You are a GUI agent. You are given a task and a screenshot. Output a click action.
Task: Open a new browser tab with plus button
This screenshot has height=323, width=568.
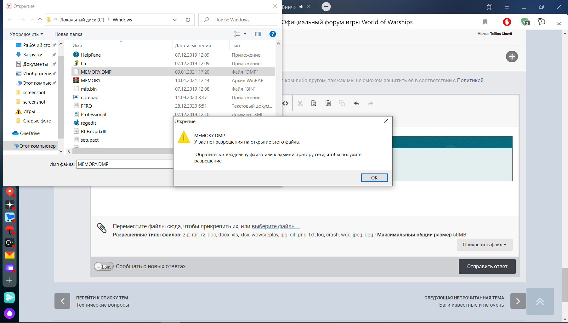click(x=326, y=7)
